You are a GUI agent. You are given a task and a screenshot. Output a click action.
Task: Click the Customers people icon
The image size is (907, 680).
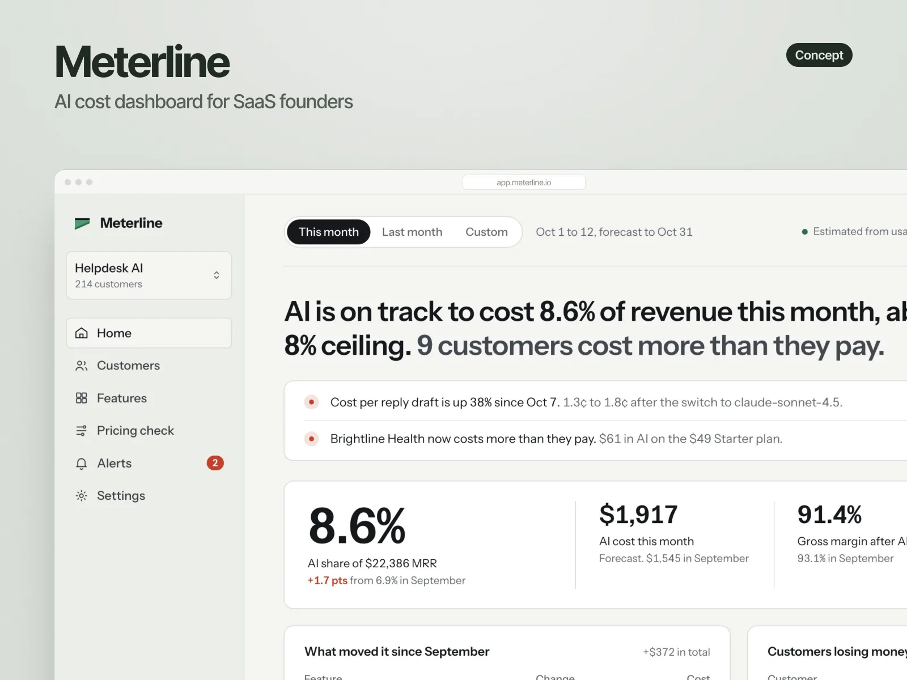coord(82,365)
